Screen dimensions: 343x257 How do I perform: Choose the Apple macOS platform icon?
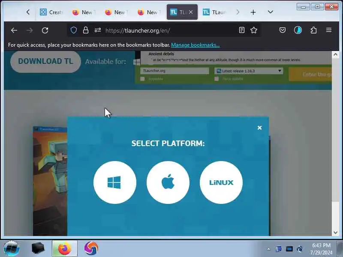(168, 182)
